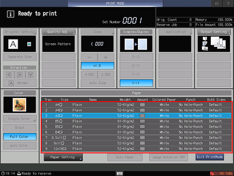Viewport: 234px width, 176px height.
Task: Decrease zoom with the minus button
Action: 89,57
